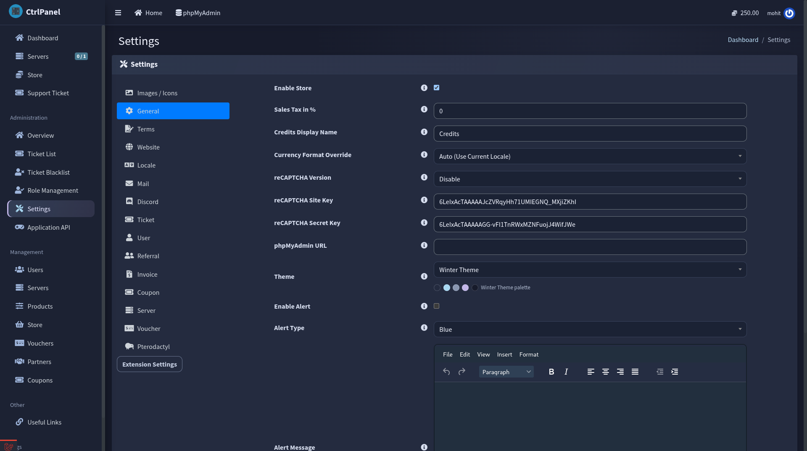Open the Theme dropdown
Viewport: 807px width, 451px height.
(x=590, y=270)
